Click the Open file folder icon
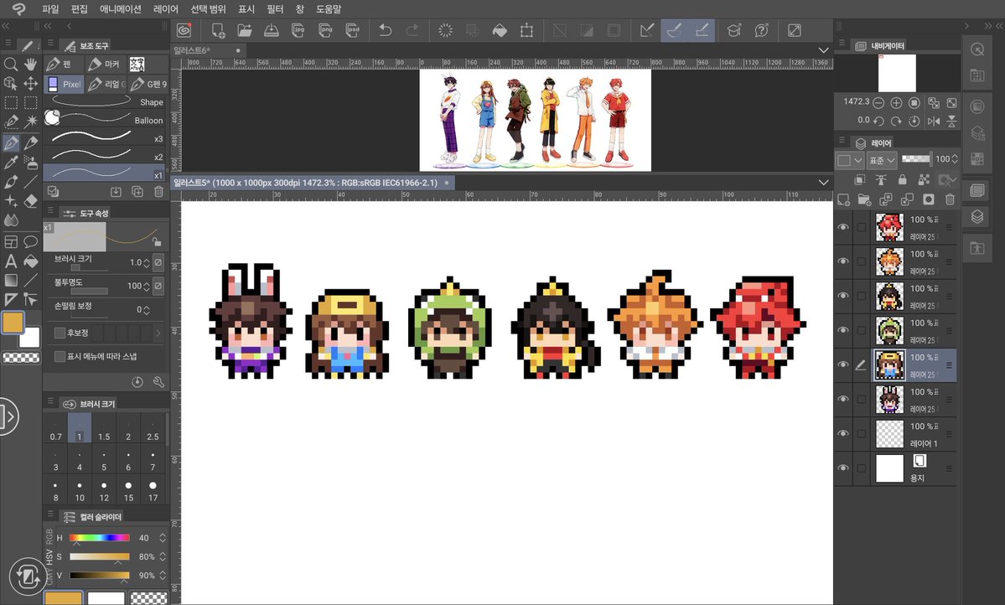Image resolution: width=1005 pixels, height=605 pixels. [244, 30]
